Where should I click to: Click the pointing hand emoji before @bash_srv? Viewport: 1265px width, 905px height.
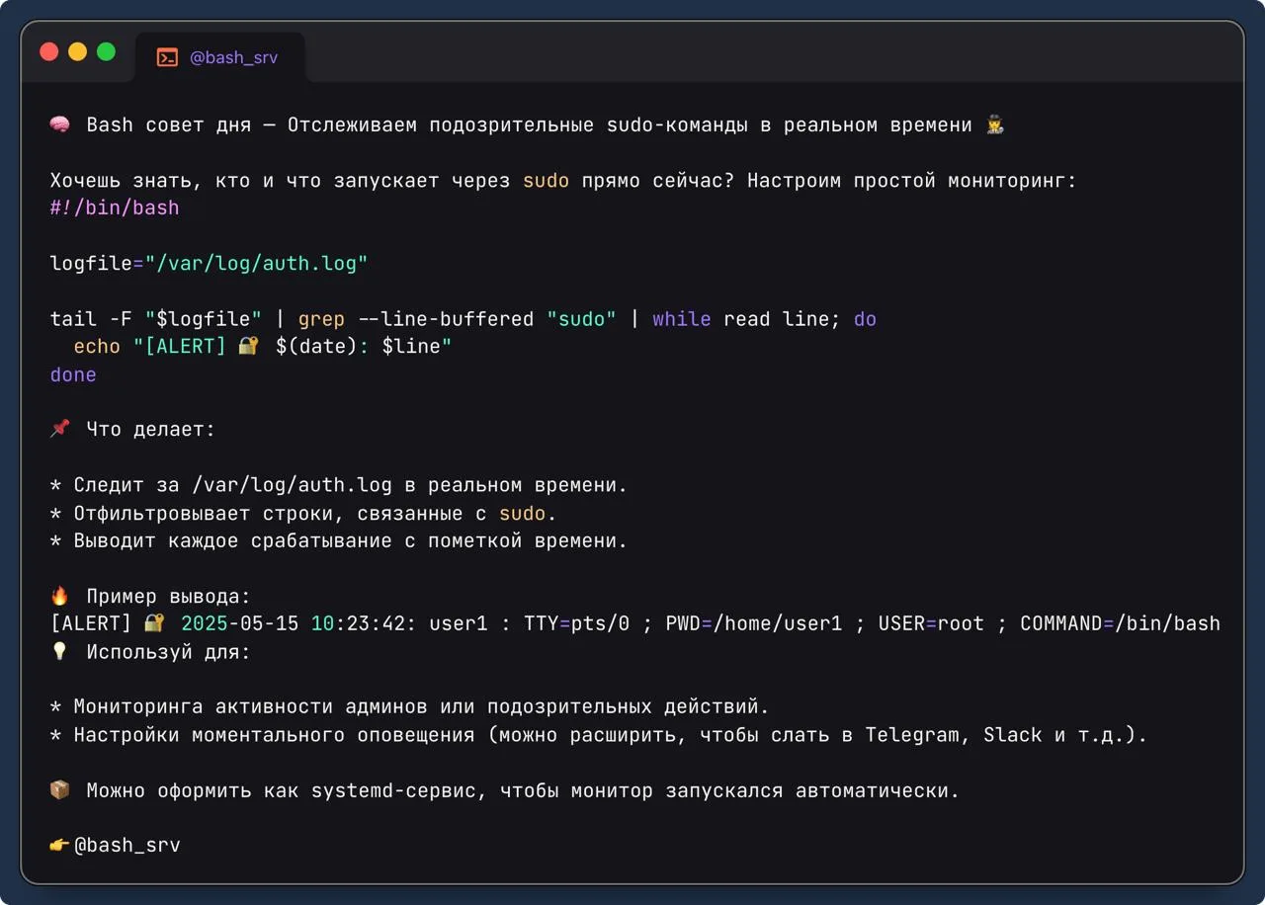60,846
